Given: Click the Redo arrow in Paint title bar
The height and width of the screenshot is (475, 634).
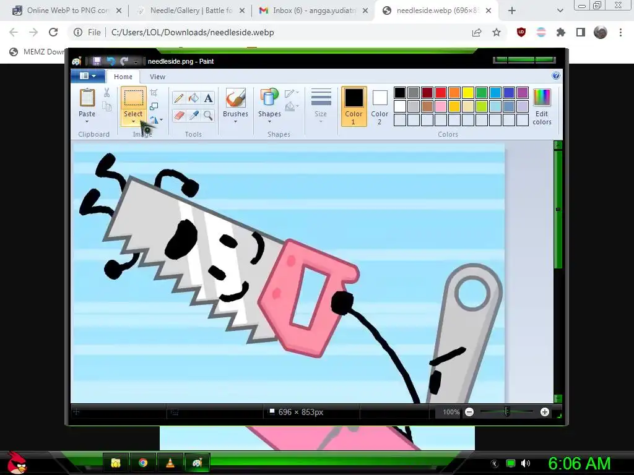Looking at the screenshot, I should click(124, 61).
